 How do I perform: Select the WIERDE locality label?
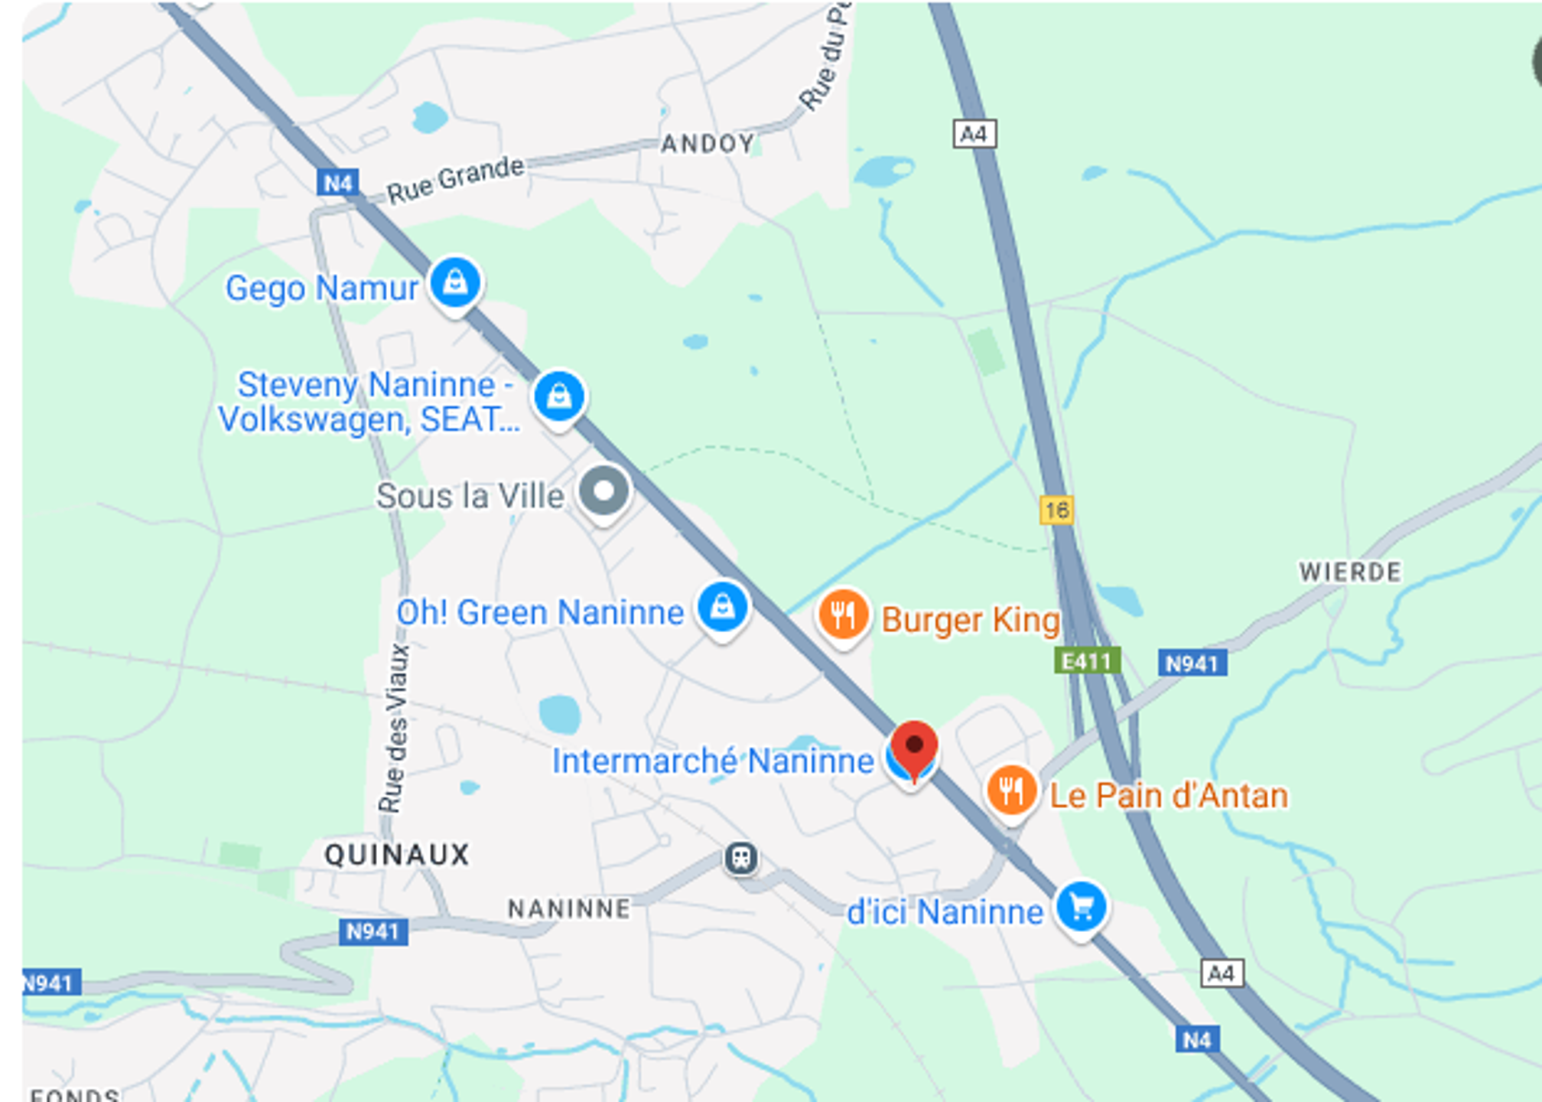tap(1351, 572)
